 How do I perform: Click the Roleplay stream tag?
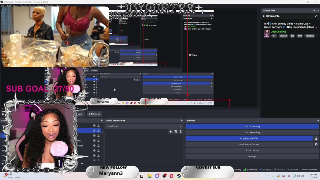point(310,36)
